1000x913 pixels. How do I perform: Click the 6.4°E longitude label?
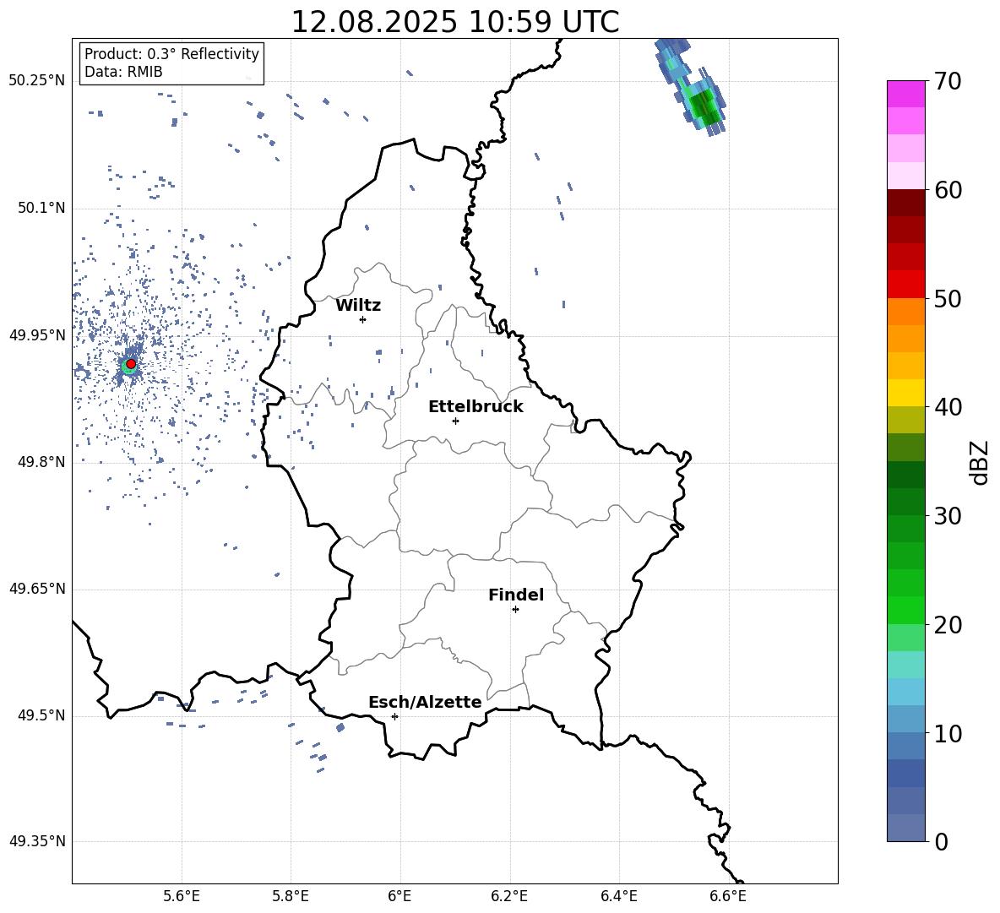[619, 896]
